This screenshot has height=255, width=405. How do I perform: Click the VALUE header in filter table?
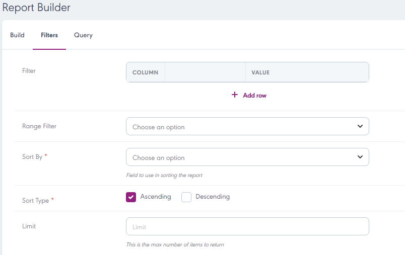pyautogui.click(x=260, y=72)
